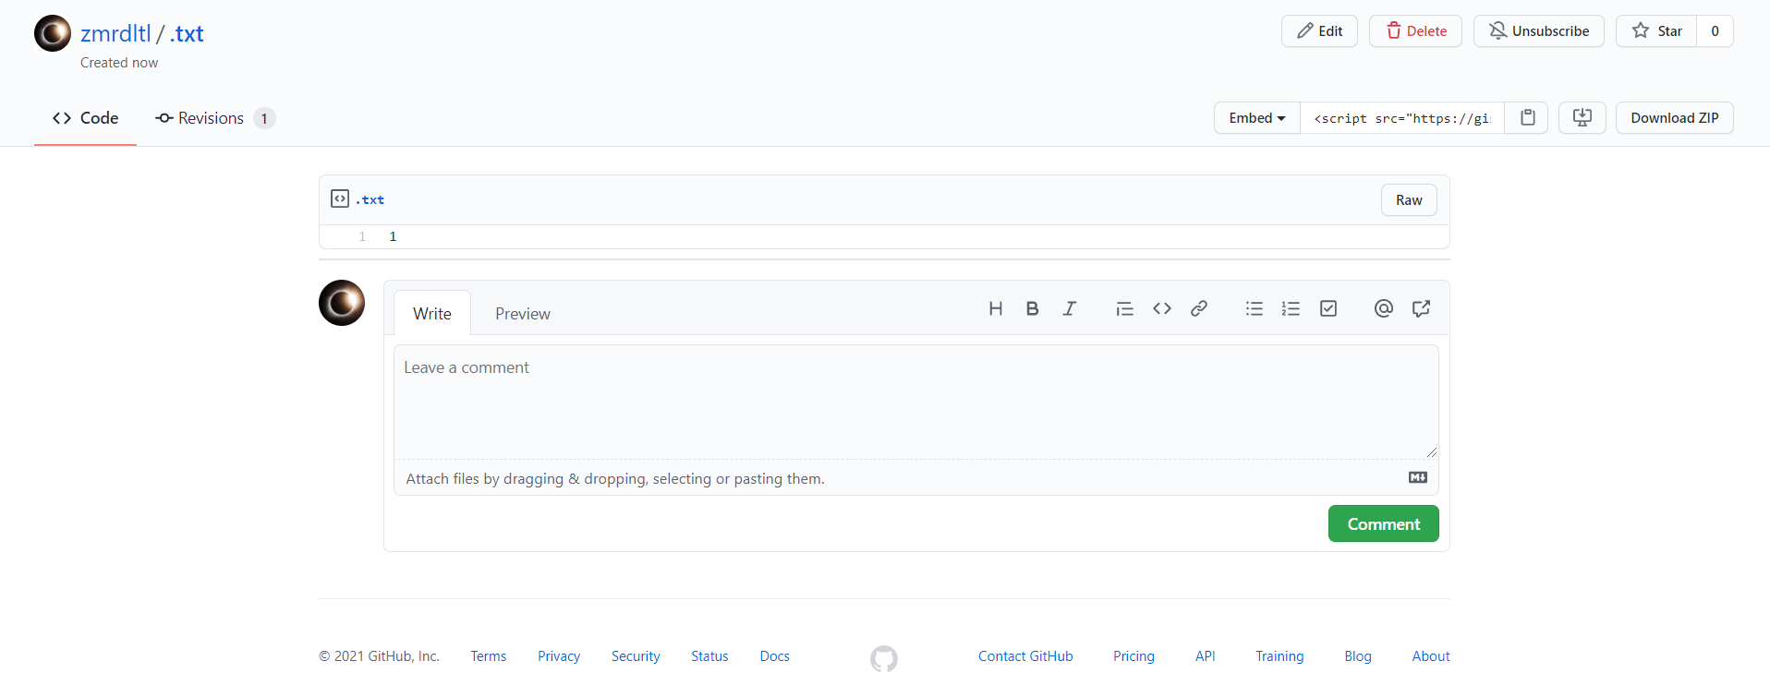This screenshot has width=1770, height=685.
Task: Open the .txt gist title link
Action: click(x=187, y=33)
